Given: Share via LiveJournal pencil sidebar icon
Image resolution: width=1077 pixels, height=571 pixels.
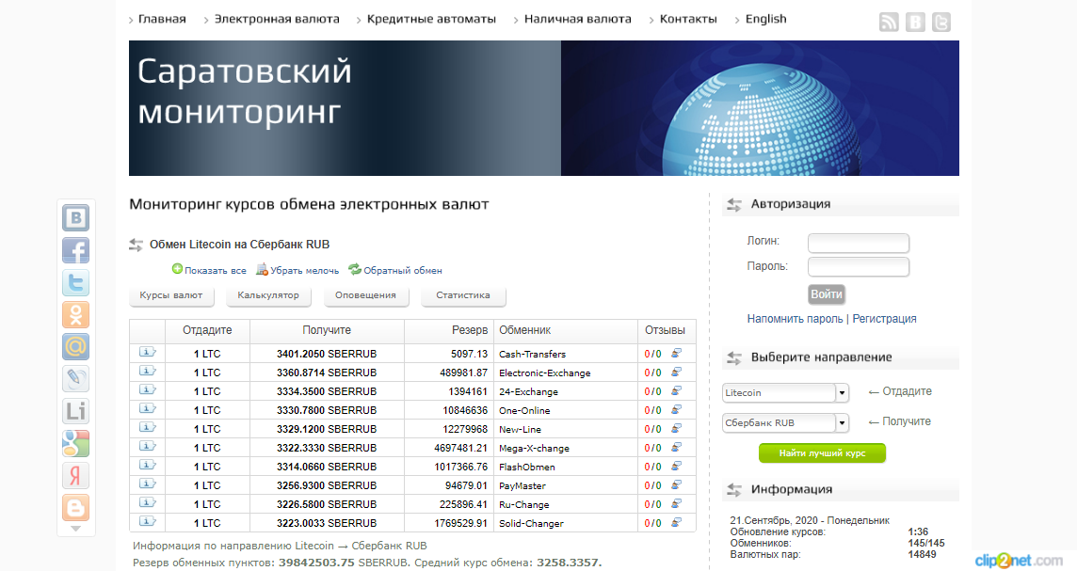Looking at the screenshot, I should [75, 379].
